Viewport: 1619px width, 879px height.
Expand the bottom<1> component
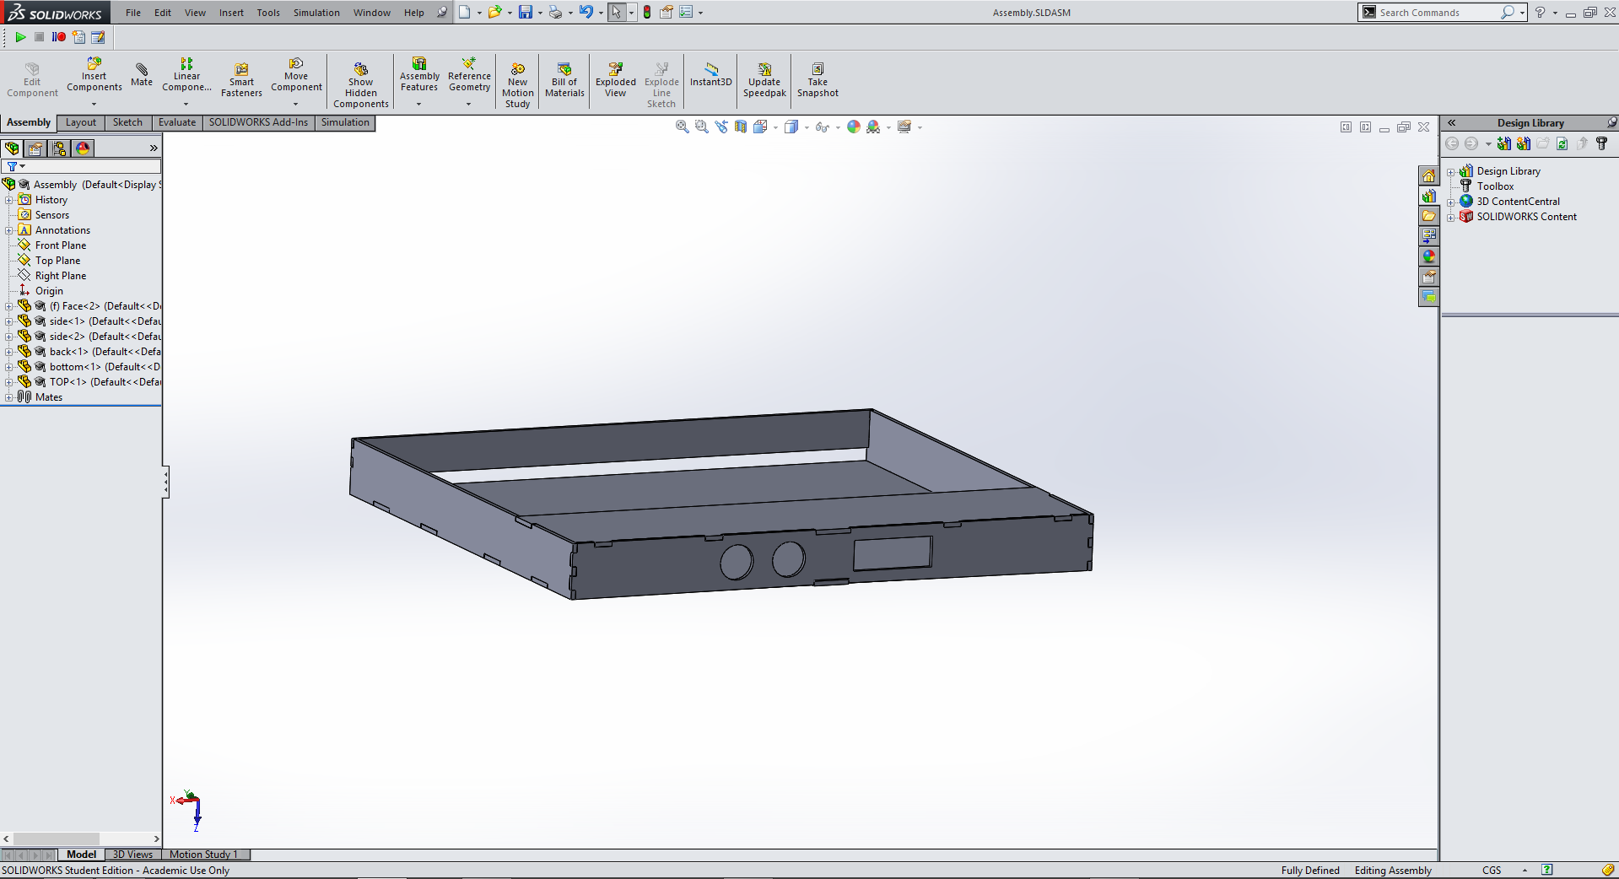pos(9,367)
